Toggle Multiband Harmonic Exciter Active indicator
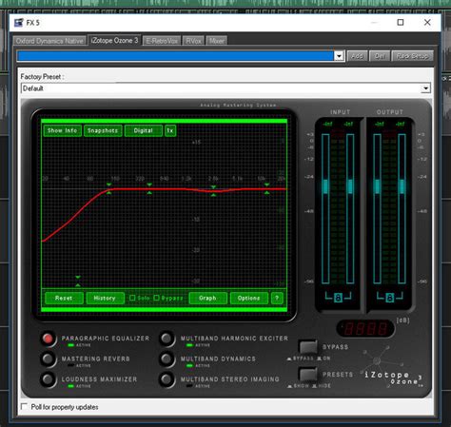451x427 pixels. 189,345
